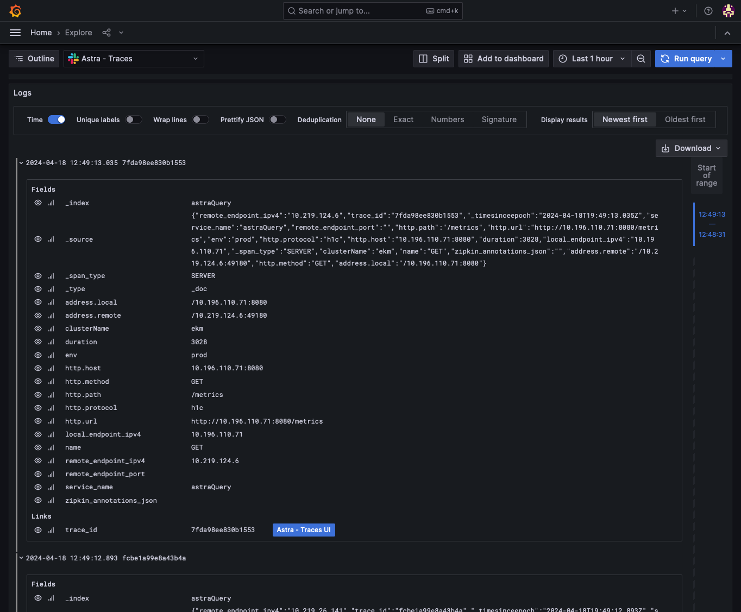Enable the Prettify JSON switch
Screen dimensions: 741x612
click(x=278, y=119)
